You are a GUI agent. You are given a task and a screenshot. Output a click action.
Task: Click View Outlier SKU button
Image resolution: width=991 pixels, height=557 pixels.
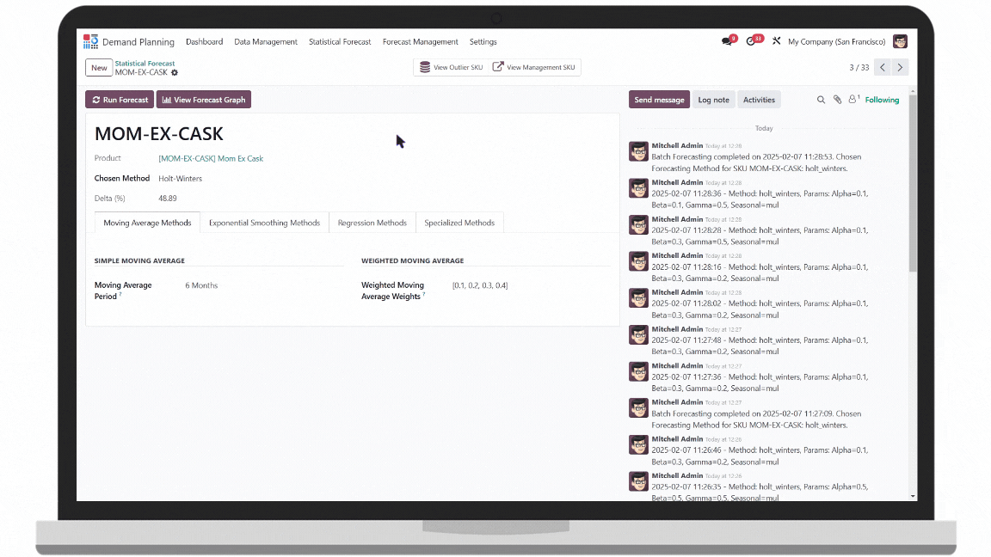452,67
